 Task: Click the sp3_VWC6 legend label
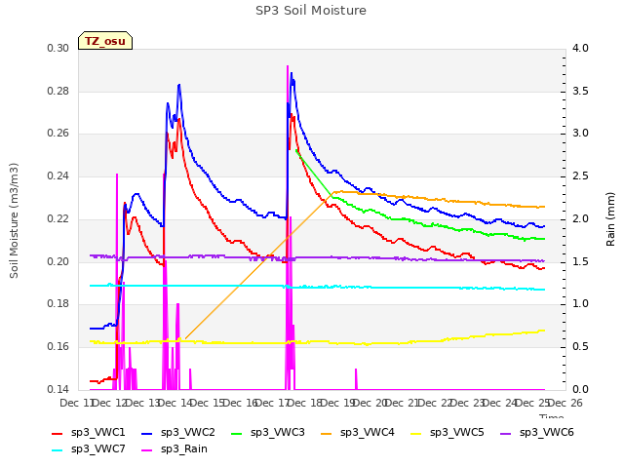click(546, 433)
